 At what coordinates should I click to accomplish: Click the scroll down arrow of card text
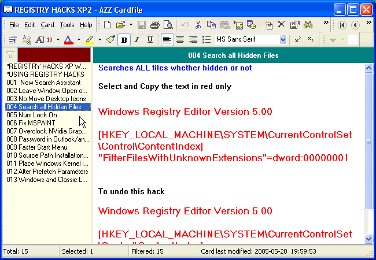coord(368,239)
